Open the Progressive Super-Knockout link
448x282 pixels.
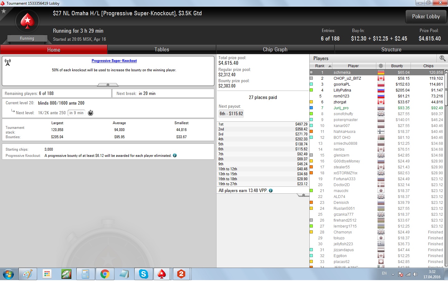tap(114, 61)
